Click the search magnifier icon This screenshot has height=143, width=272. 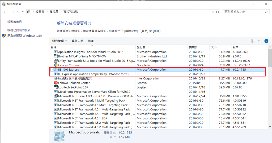click(266, 12)
